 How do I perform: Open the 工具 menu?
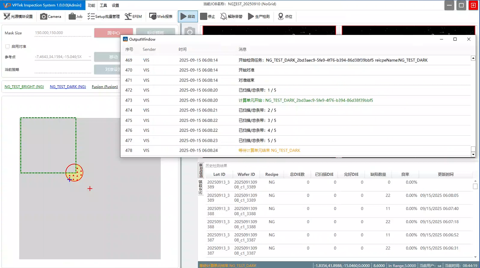coord(103,5)
